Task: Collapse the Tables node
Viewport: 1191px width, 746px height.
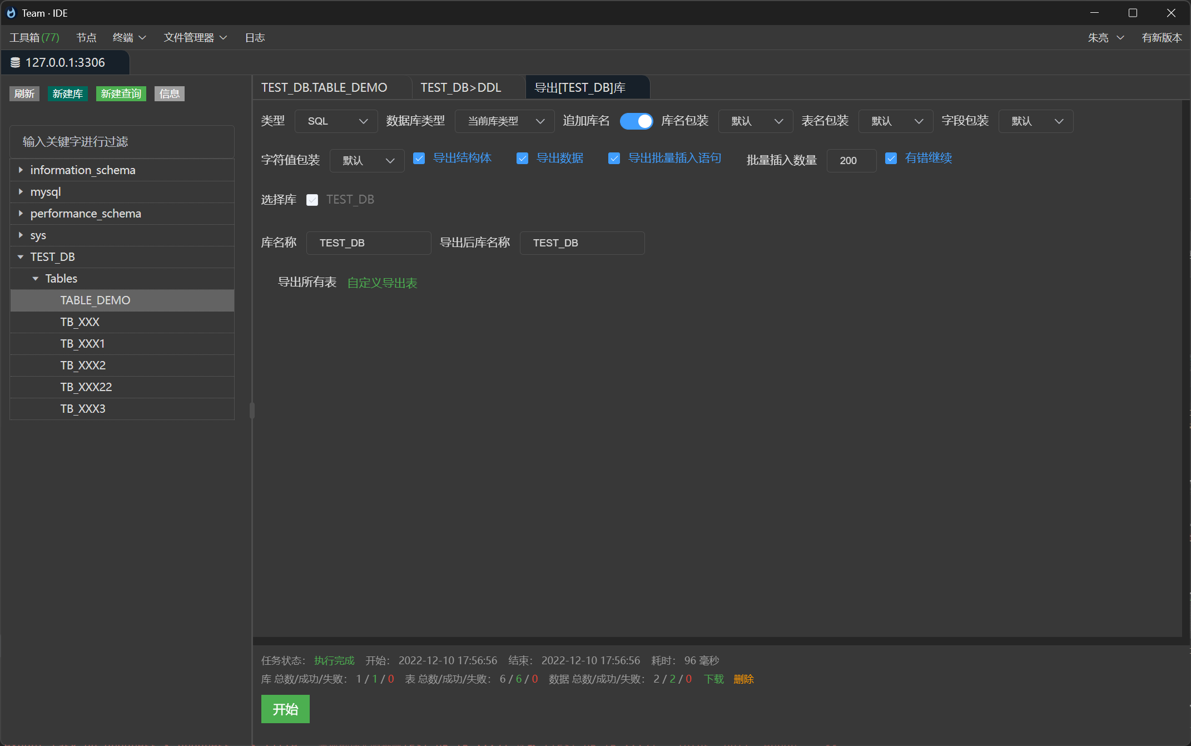Action: 36,278
